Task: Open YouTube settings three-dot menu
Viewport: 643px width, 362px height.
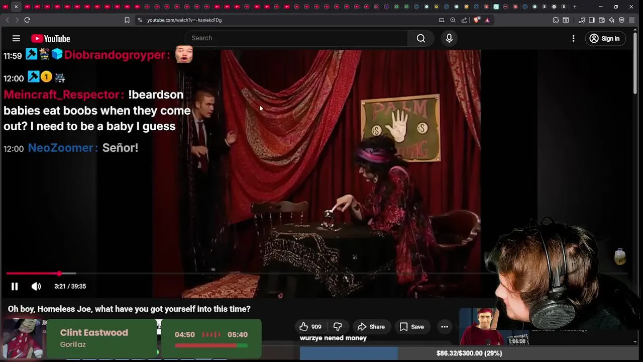Action: point(573,38)
